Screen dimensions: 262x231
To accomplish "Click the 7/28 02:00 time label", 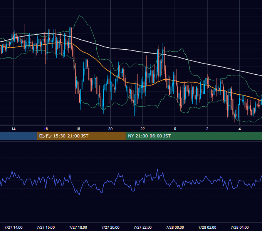I will click(x=207, y=227).
